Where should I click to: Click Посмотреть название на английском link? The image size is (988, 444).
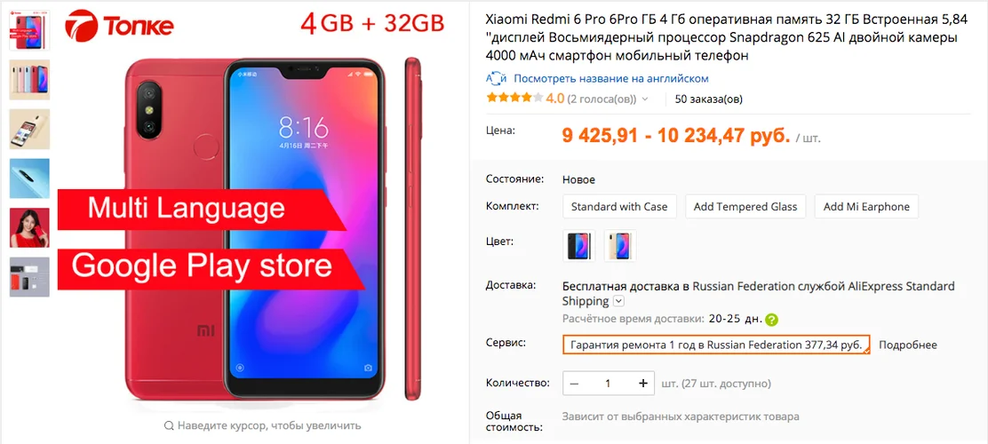tap(611, 79)
